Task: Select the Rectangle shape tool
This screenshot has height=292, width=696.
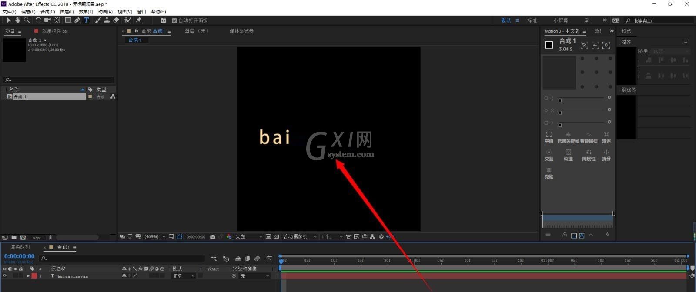Action: (x=68, y=20)
